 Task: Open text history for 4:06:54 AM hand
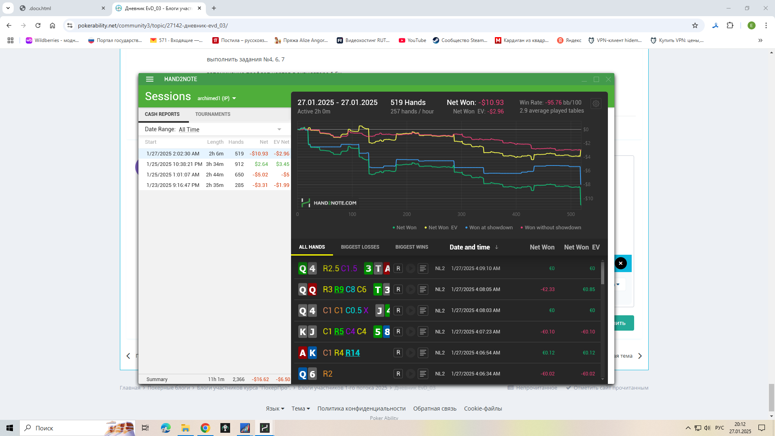click(423, 352)
